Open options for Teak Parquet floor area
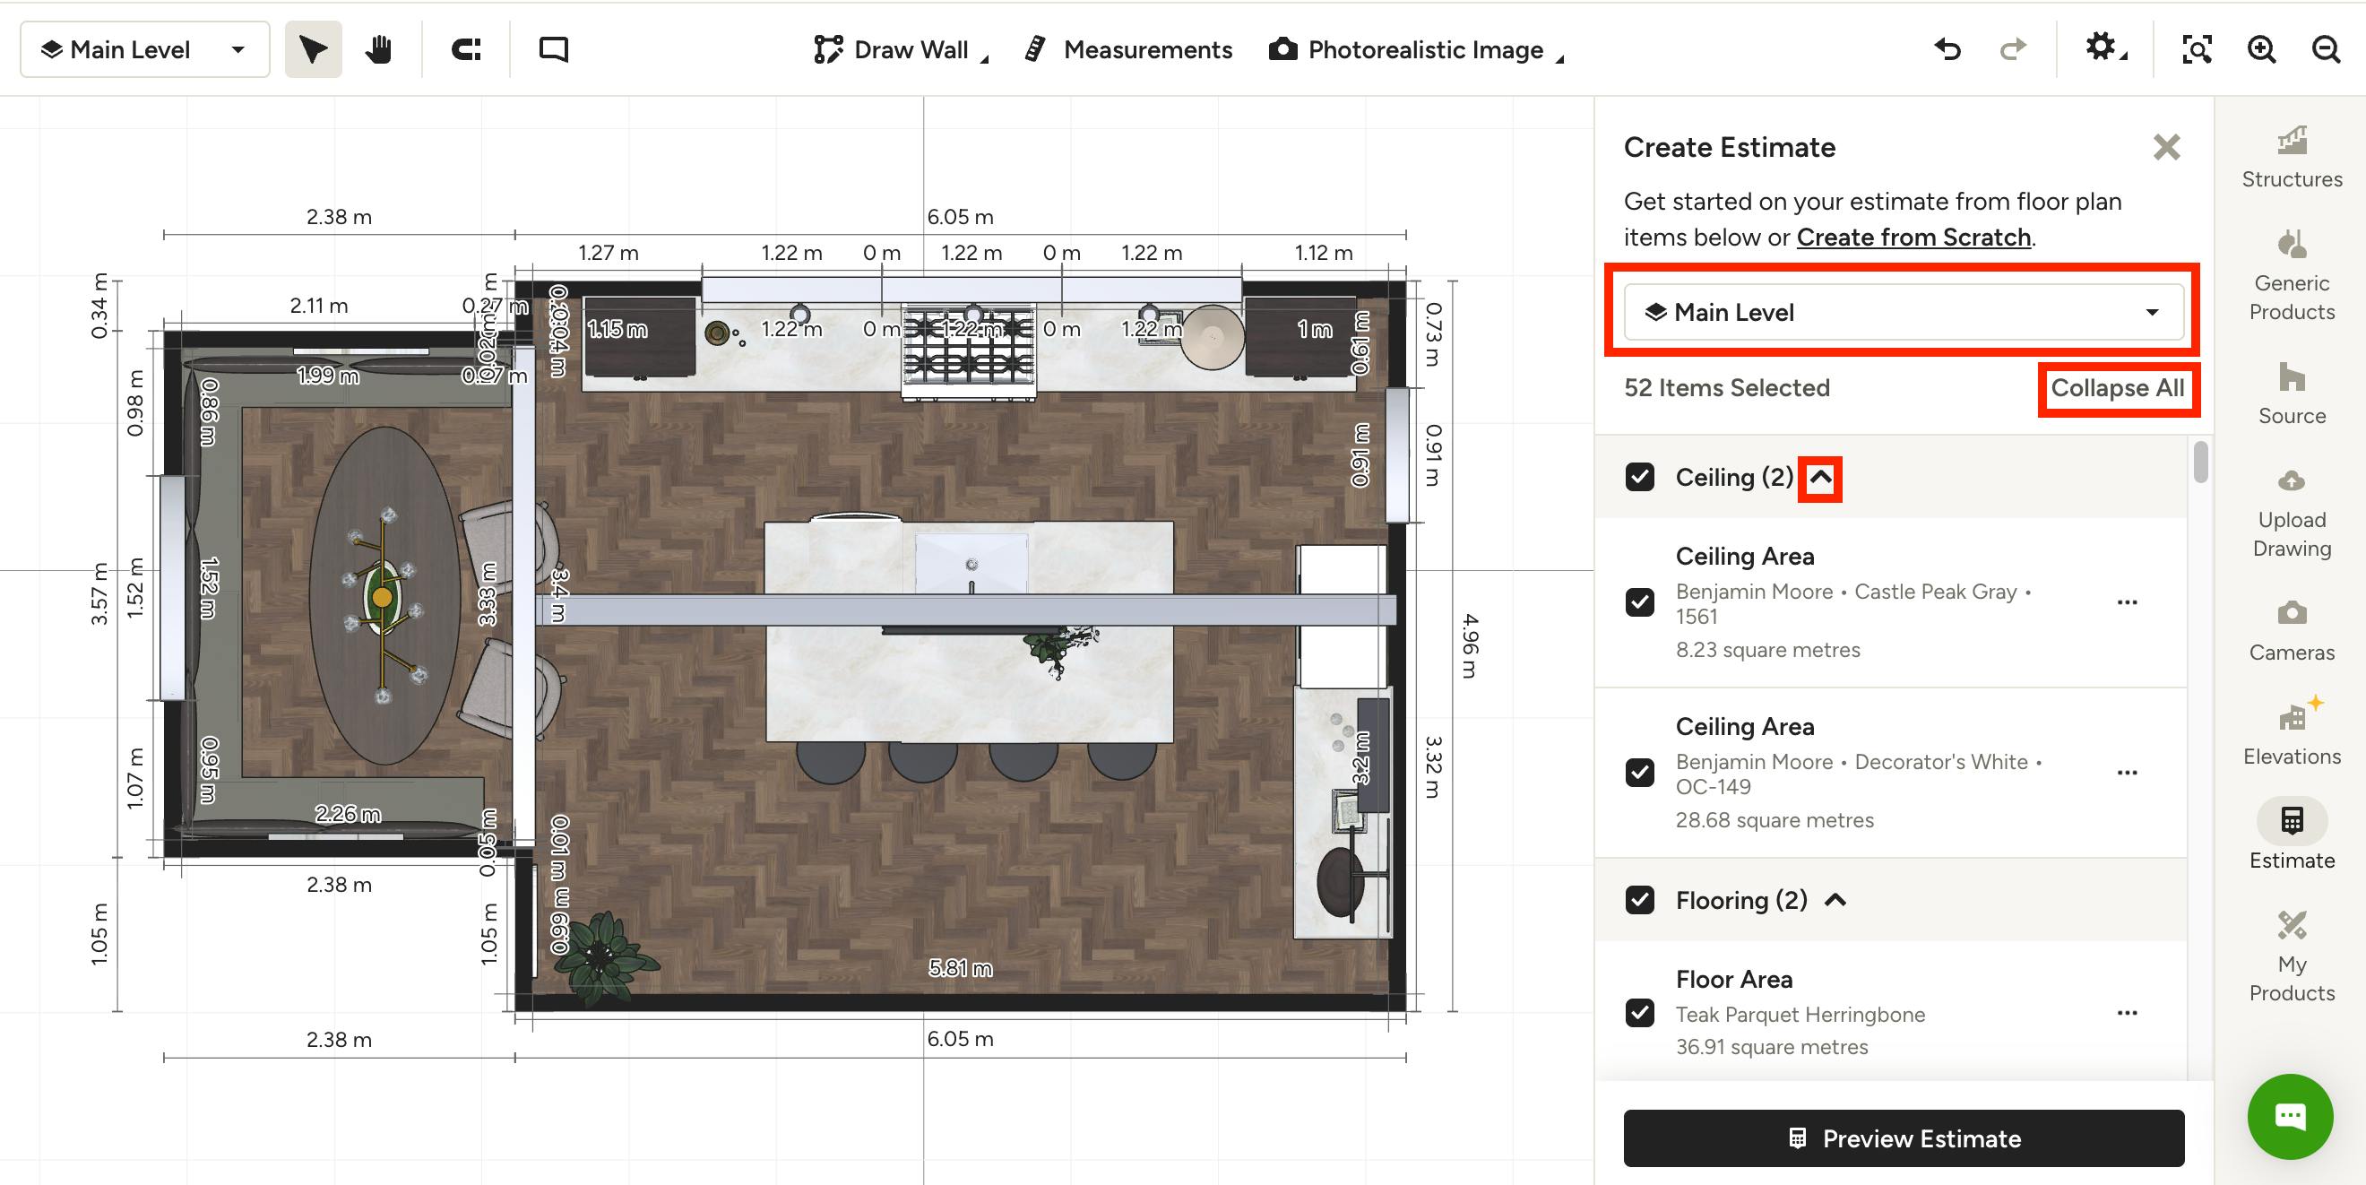Image resolution: width=2366 pixels, height=1185 pixels. click(2127, 1013)
